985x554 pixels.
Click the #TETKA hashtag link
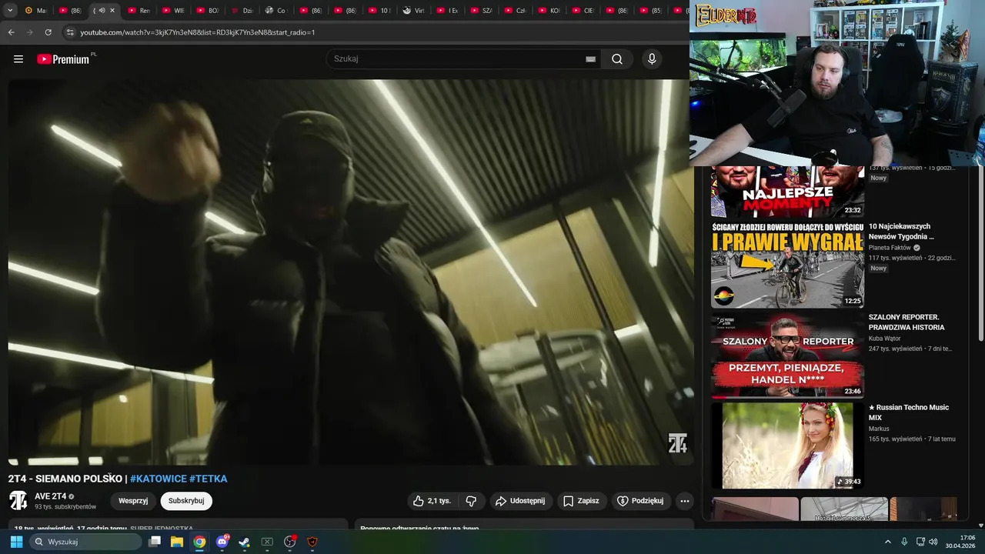209,479
